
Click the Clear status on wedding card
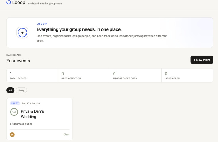coord(66,134)
